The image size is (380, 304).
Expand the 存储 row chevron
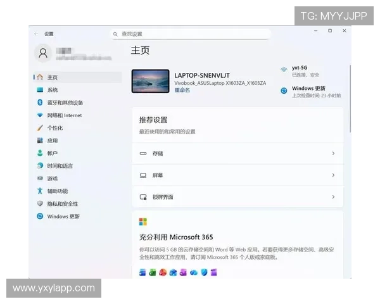334,153
